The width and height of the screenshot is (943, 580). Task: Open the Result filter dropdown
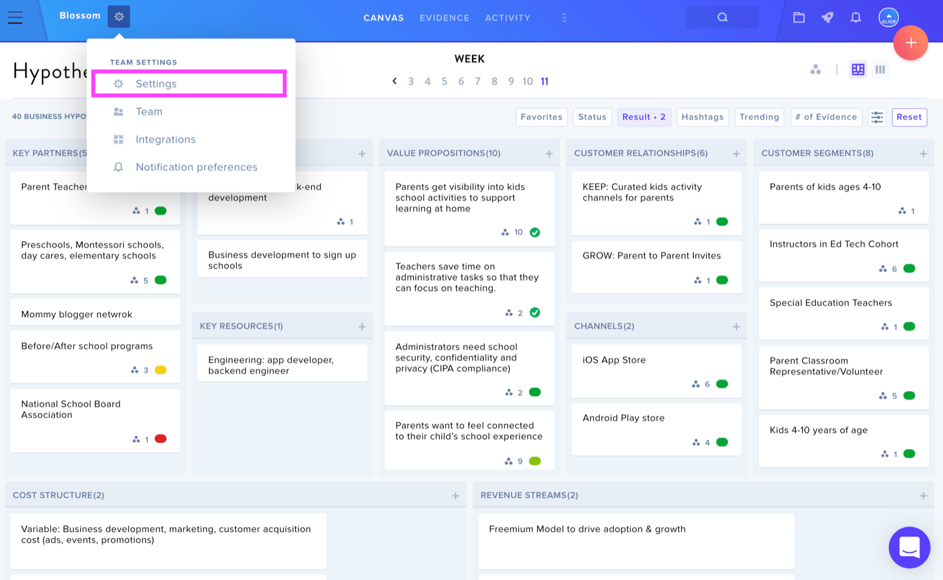click(x=644, y=117)
